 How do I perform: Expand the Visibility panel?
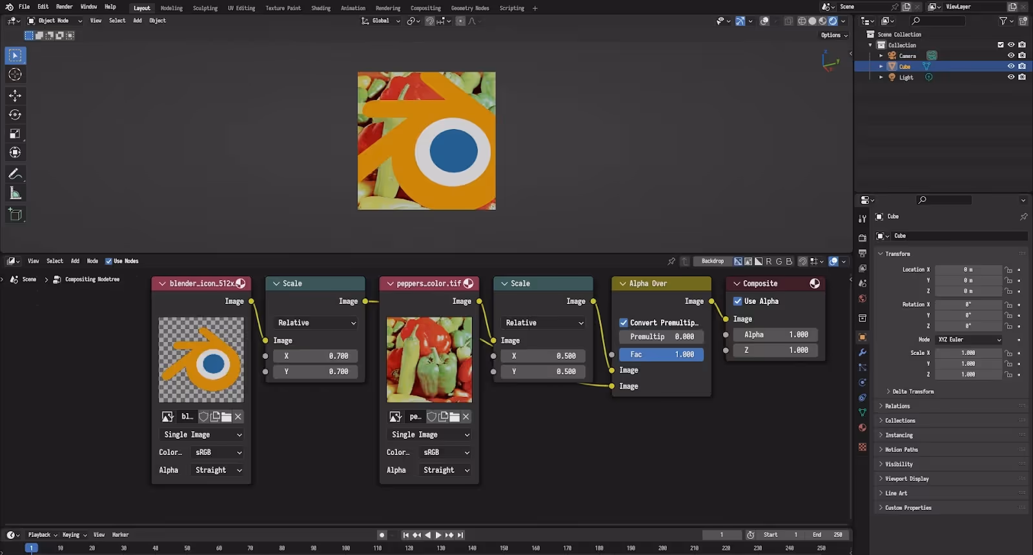click(x=899, y=465)
